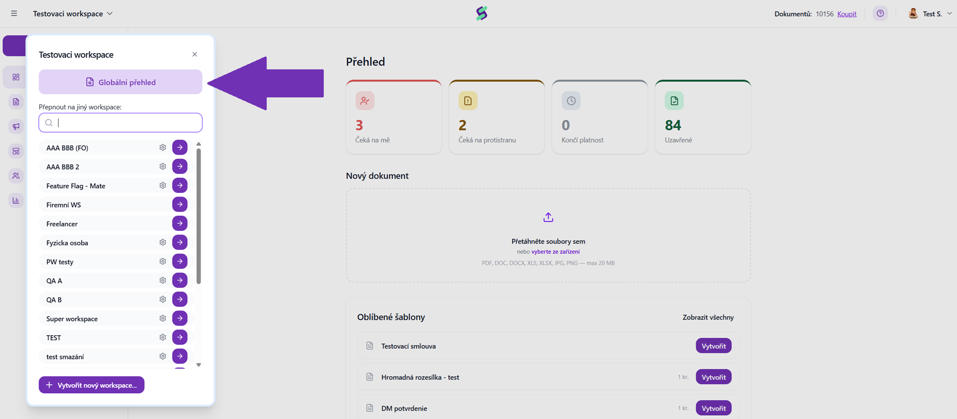Open gear settings for PW testy workspace
This screenshot has width=957, height=419.
pyautogui.click(x=163, y=261)
